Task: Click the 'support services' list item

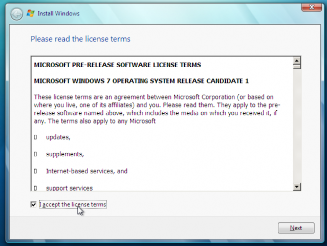Action: [x=69, y=188]
